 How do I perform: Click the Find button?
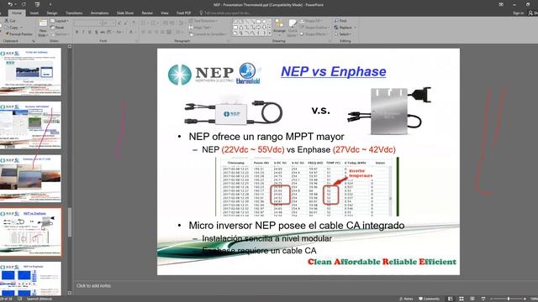340,21
